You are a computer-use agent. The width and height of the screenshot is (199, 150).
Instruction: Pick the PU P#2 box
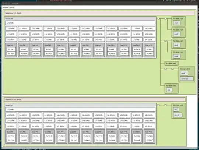[36, 49]
